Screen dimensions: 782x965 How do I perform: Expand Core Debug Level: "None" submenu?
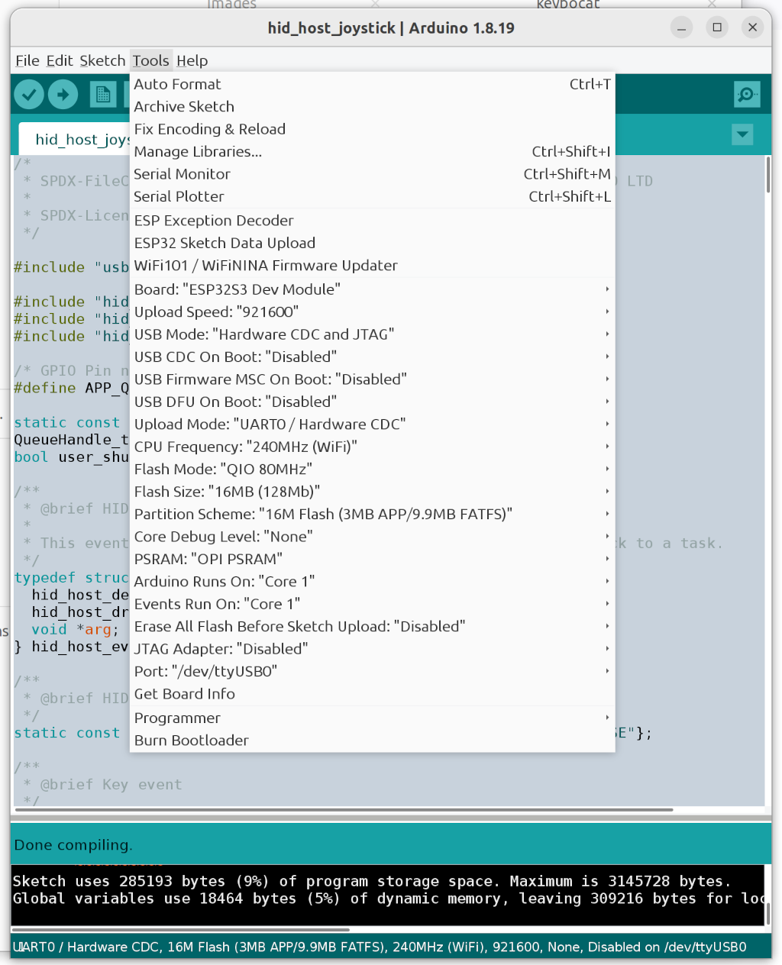point(373,537)
